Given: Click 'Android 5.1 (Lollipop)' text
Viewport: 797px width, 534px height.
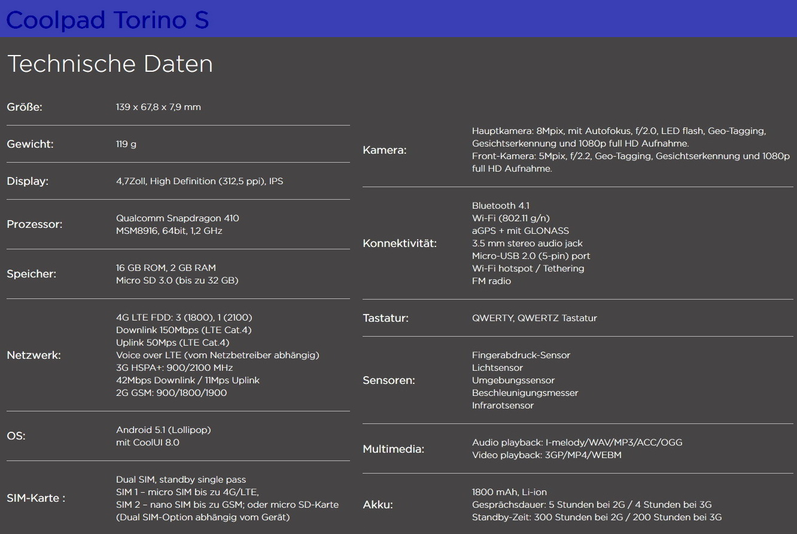Looking at the screenshot, I should click(x=163, y=430).
